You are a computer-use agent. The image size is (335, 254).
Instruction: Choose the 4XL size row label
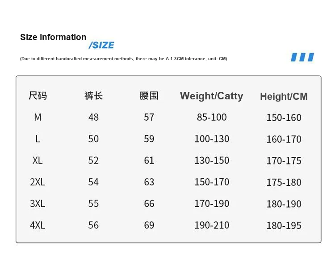pyautogui.click(x=38, y=225)
